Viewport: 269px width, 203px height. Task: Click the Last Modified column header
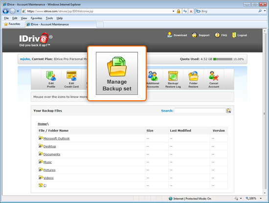(180, 131)
